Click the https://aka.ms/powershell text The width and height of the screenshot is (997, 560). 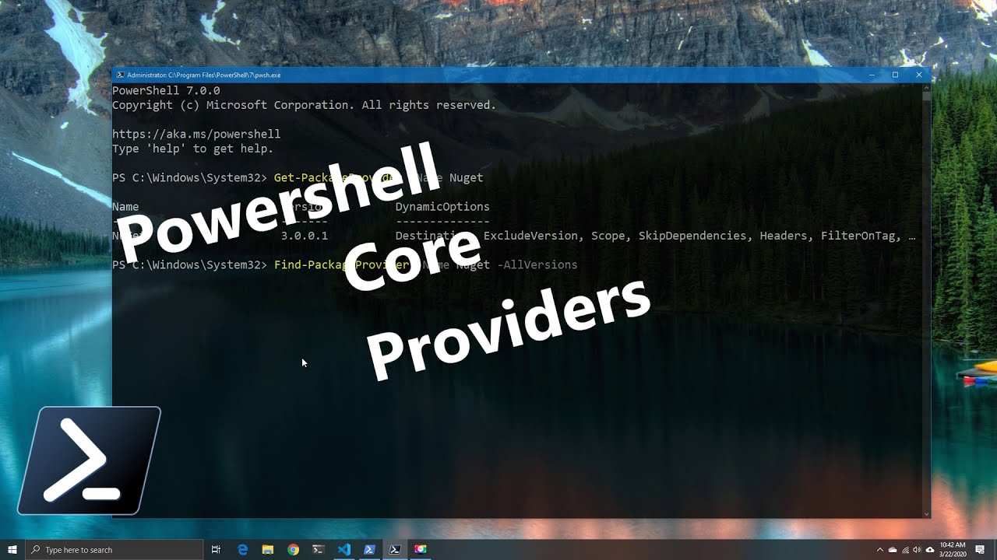pyautogui.click(x=196, y=134)
